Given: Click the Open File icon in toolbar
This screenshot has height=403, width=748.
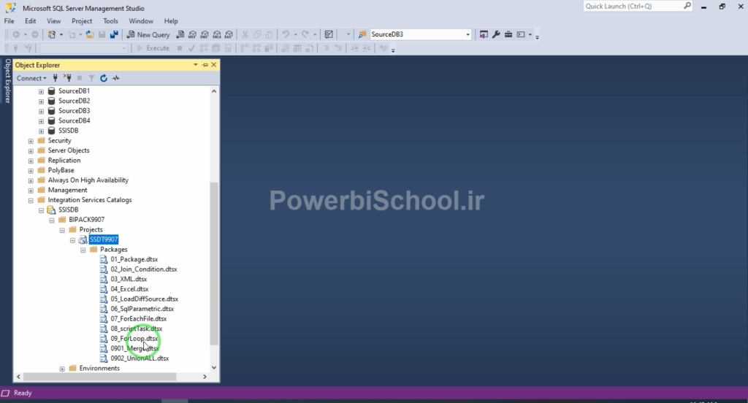Looking at the screenshot, I should coord(90,34).
